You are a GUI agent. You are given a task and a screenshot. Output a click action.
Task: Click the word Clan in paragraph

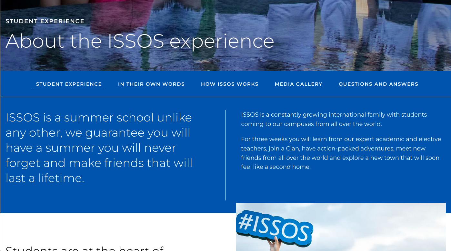click(293, 149)
